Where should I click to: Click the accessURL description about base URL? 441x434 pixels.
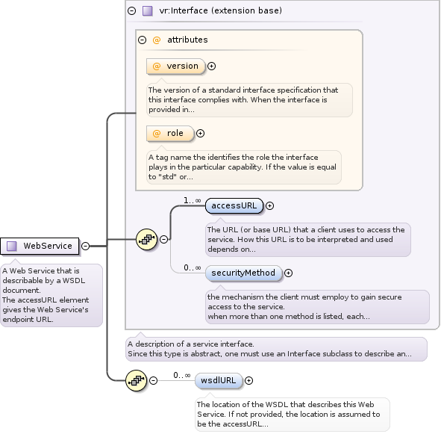click(x=308, y=240)
